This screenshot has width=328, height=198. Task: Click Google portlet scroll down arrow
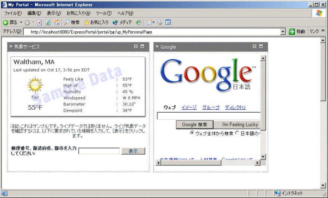click(x=263, y=157)
